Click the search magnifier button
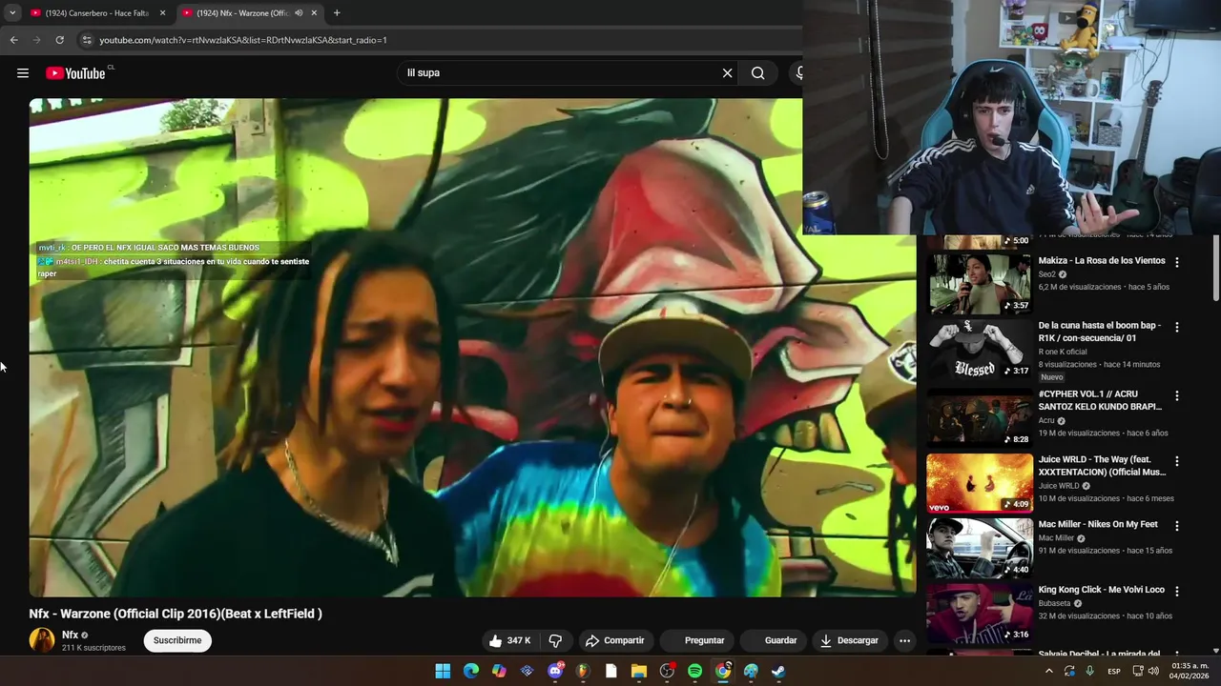The height and width of the screenshot is (686, 1221). 757,72
